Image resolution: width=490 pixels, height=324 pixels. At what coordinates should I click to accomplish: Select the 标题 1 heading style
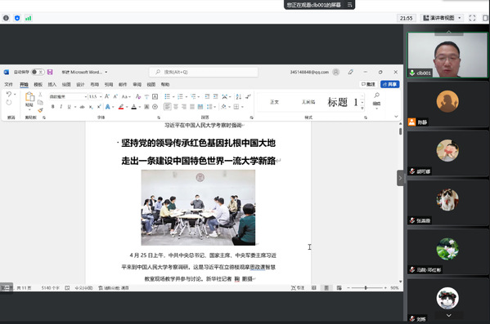click(x=342, y=102)
